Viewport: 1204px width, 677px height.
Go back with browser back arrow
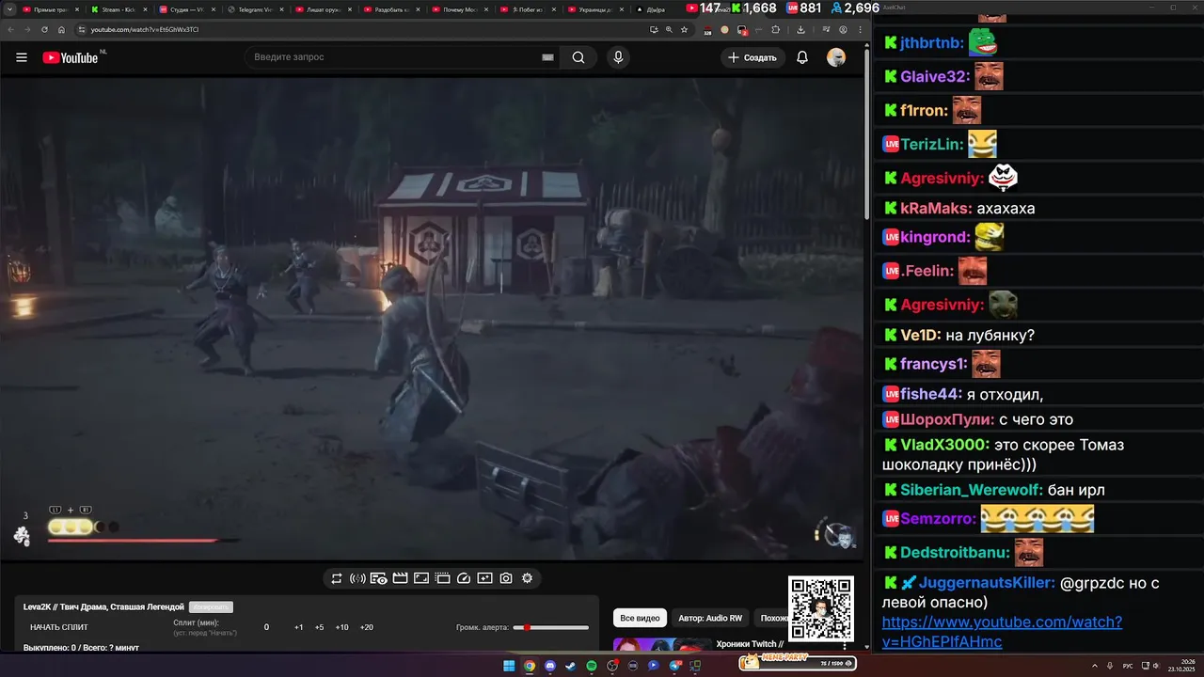pos(10,29)
